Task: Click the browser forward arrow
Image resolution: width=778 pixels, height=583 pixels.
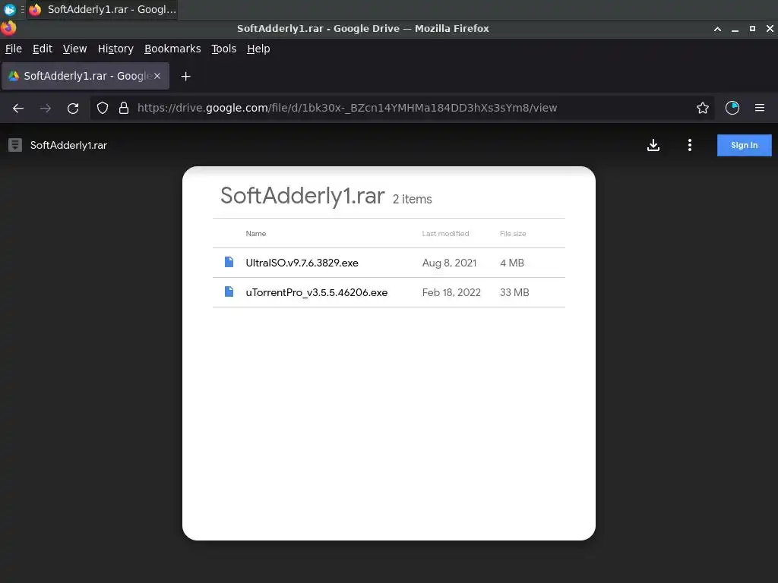Action: (45, 108)
